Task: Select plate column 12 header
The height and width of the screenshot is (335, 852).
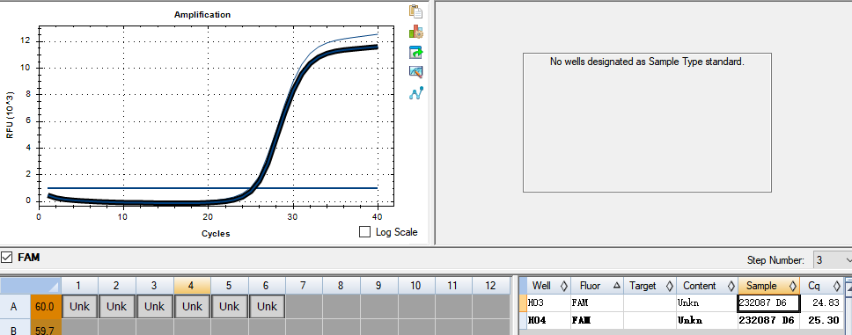Action: 490,285
